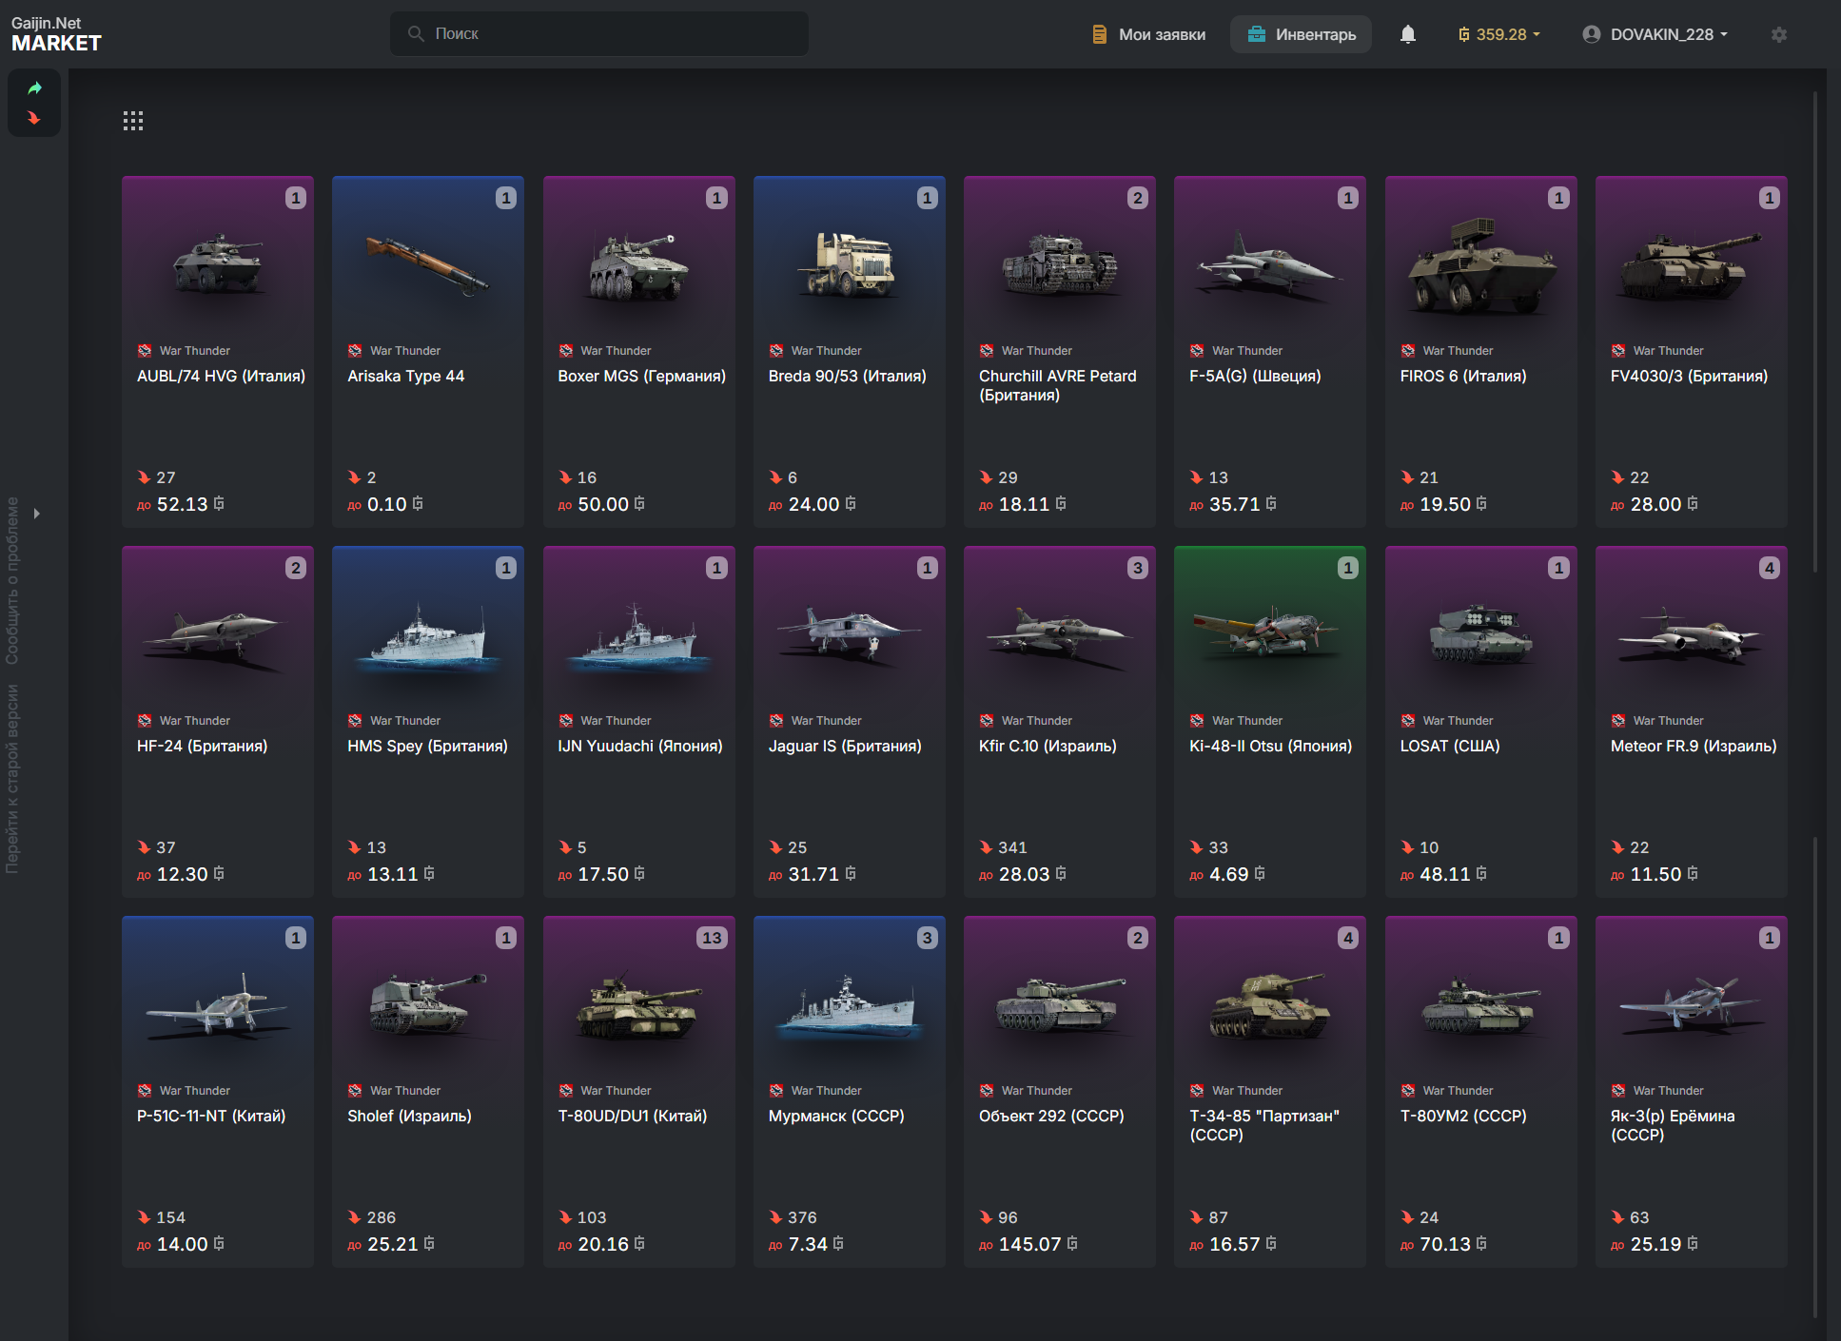Toggle the grid view icon

point(133,121)
